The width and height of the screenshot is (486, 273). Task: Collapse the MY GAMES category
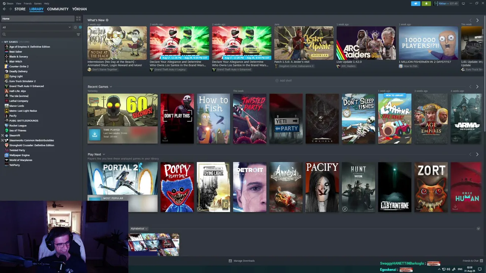point(2,42)
